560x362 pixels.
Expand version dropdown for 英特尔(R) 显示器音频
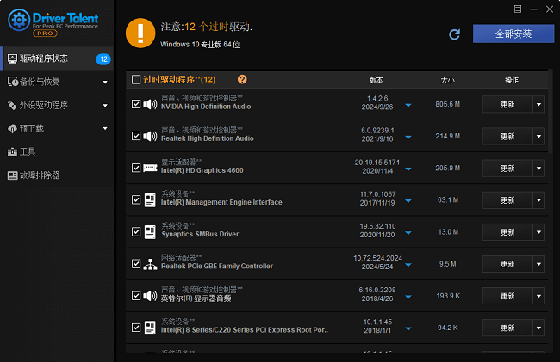(x=408, y=297)
